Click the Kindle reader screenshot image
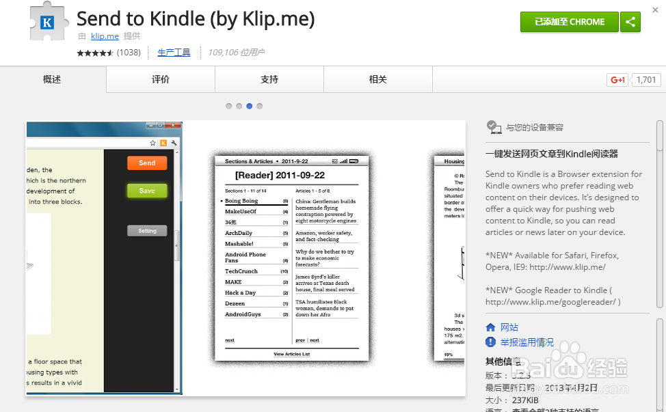This screenshot has width=666, height=412. coord(292,258)
